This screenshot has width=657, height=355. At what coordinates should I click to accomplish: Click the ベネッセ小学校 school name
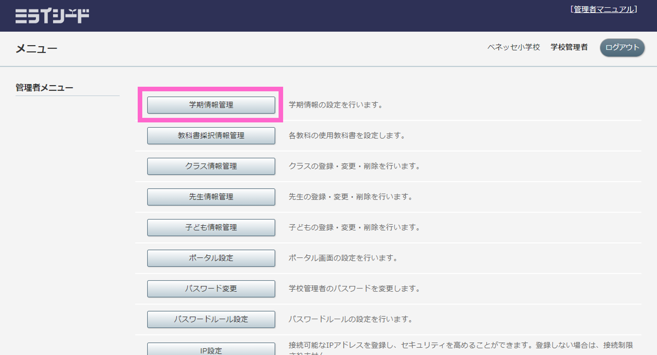point(513,47)
